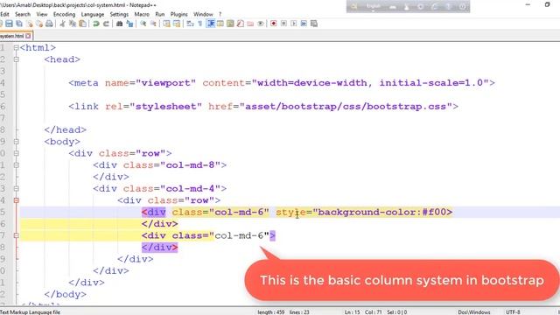The height and width of the screenshot is (315, 560).
Task: Open the Search menu
Action: coord(23,14)
